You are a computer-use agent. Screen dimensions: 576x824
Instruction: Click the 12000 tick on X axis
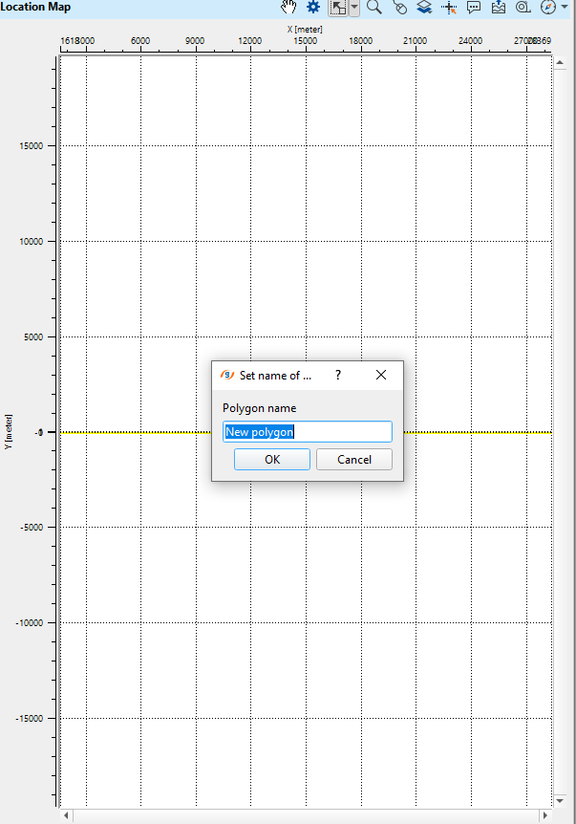(x=250, y=40)
